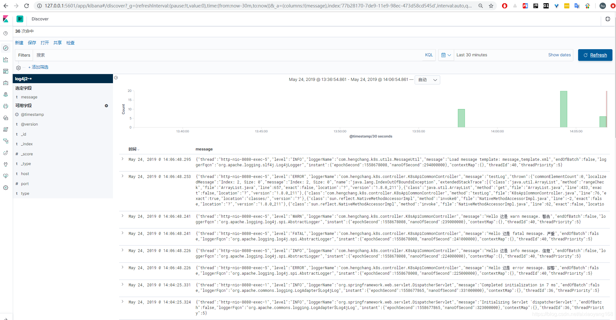Click the Show dates link
616x320 pixels.
[x=559, y=55]
